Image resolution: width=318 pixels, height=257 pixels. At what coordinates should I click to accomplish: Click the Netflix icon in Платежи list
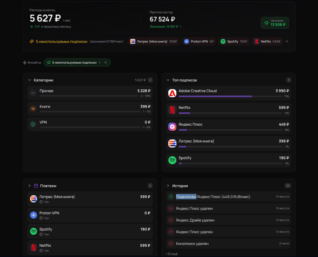tap(34, 247)
